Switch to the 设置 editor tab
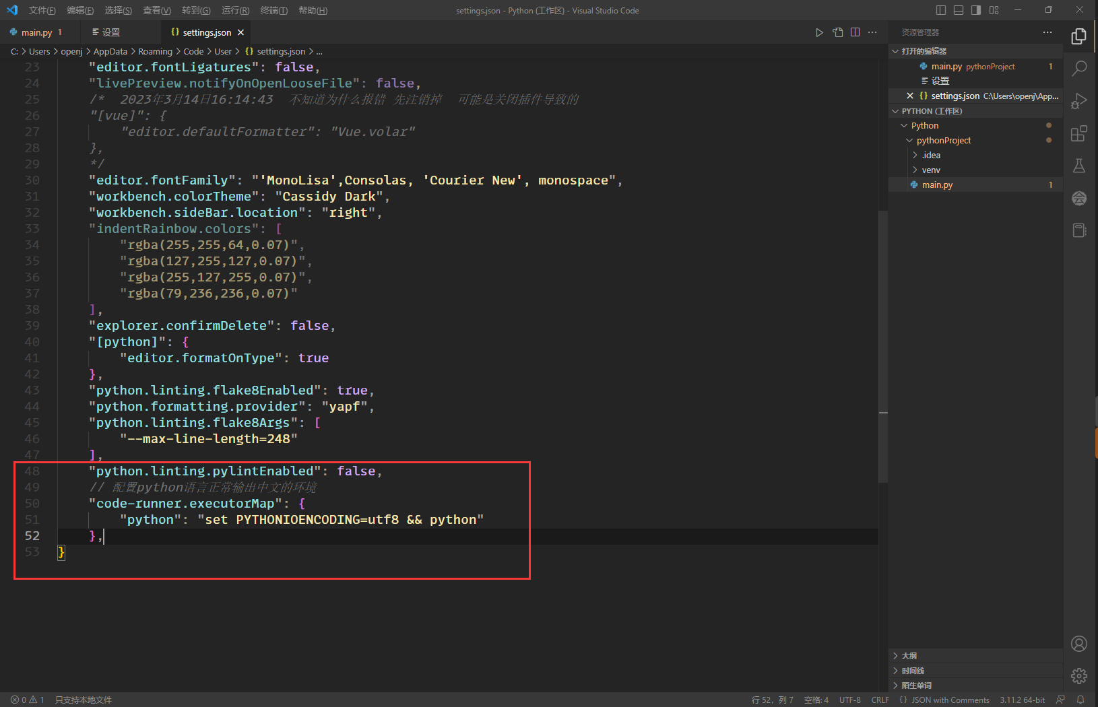This screenshot has height=707, width=1098. [121, 32]
